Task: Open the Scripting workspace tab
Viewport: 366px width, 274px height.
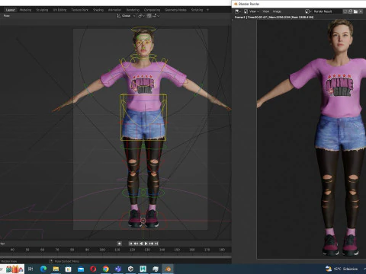Action: click(197, 10)
